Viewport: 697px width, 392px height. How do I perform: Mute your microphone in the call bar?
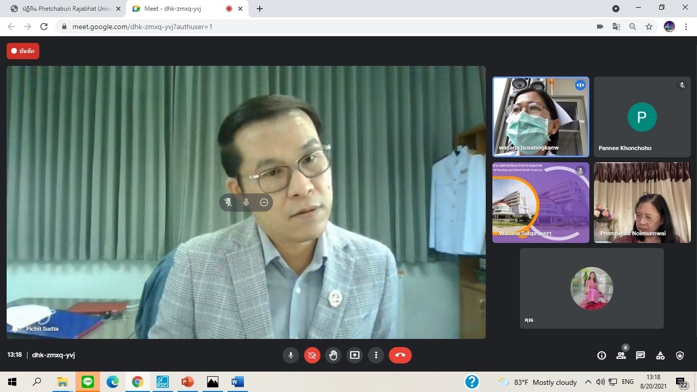tap(291, 355)
